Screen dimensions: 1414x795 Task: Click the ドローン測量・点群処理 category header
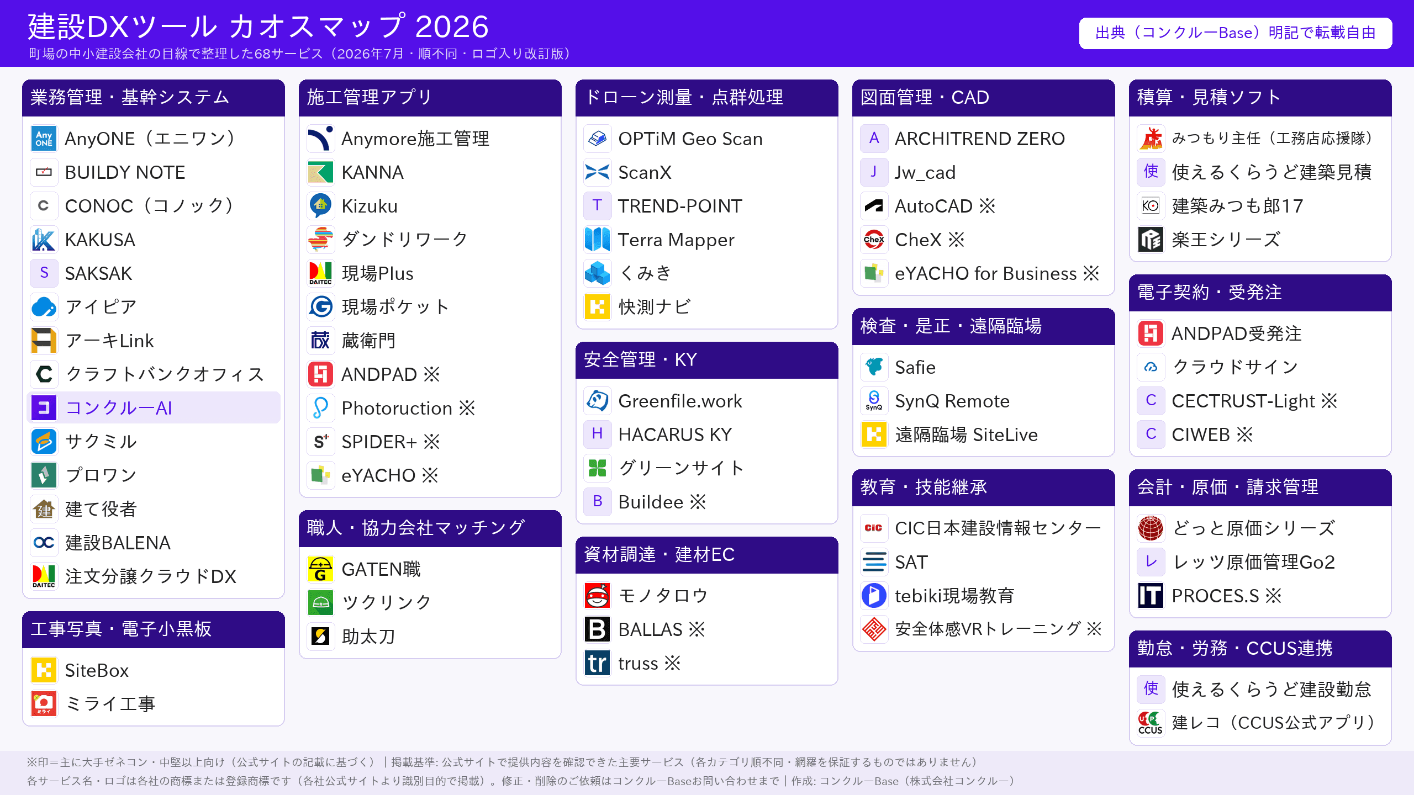click(x=707, y=98)
